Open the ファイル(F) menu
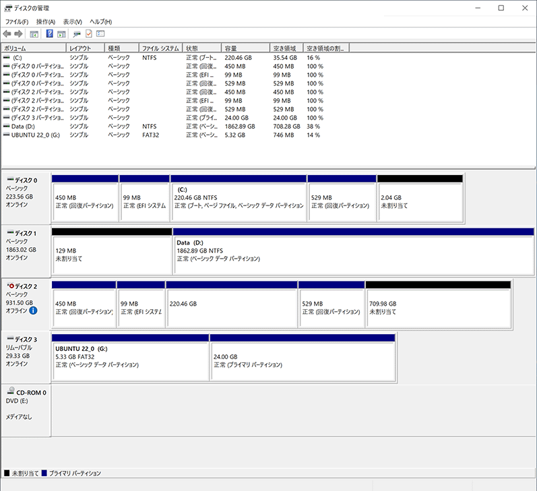The image size is (537, 491). [x=17, y=22]
